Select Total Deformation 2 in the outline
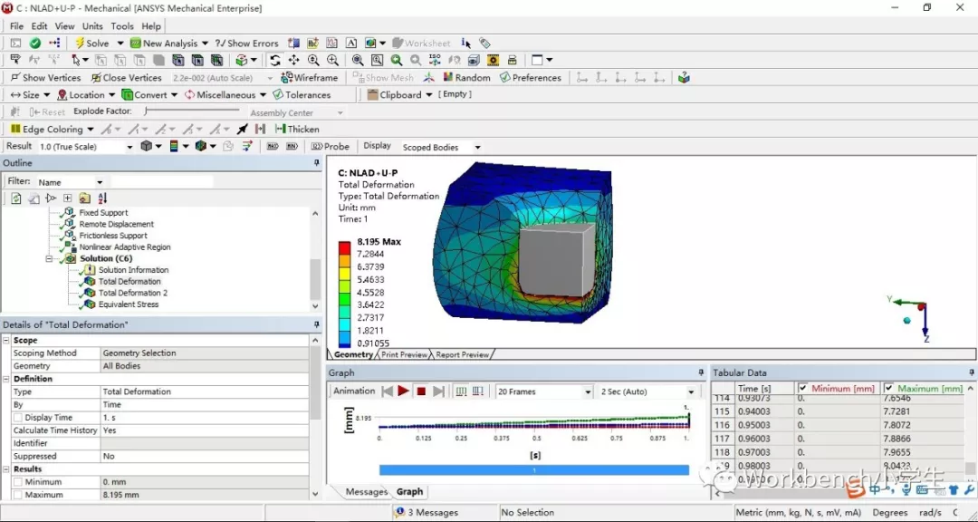Screen dimensions: 978x522 [133, 293]
